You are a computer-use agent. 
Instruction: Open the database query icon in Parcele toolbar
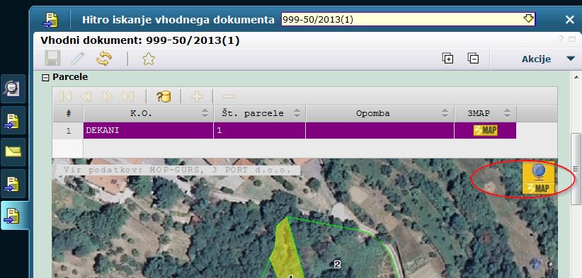(x=164, y=96)
